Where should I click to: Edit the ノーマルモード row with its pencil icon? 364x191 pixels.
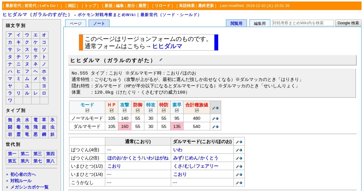(x=214, y=119)
